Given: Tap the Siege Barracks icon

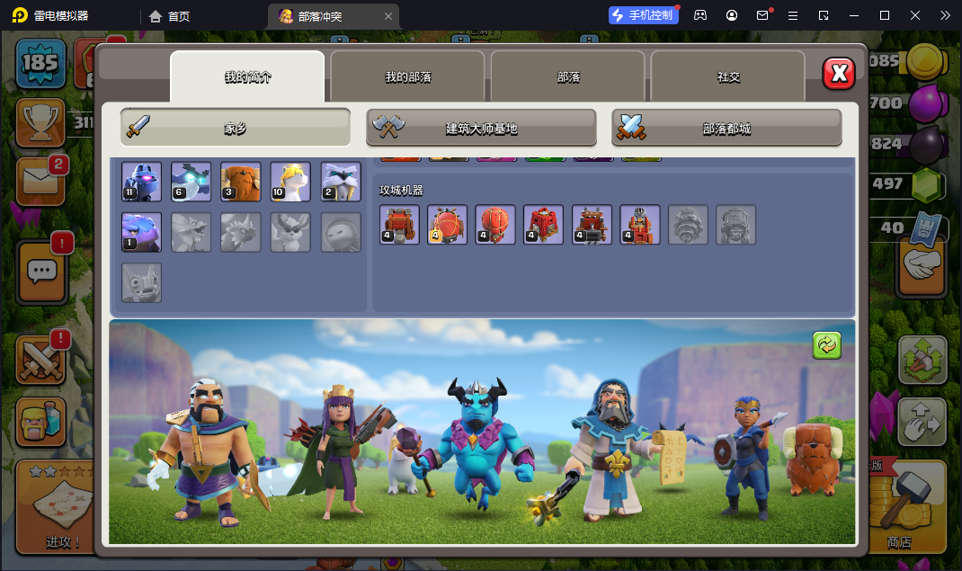Looking at the screenshot, I should coord(543,225).
